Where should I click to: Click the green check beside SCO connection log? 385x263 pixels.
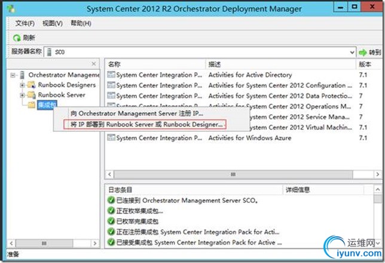(111, 200)
